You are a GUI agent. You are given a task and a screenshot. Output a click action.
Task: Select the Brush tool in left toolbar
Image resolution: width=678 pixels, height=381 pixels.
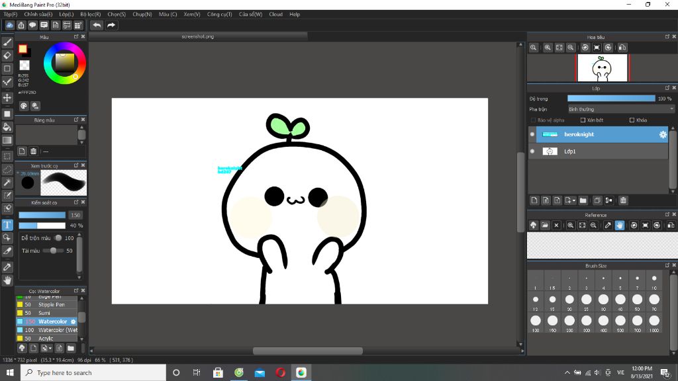pyautogui.click(x=7, y=42)
